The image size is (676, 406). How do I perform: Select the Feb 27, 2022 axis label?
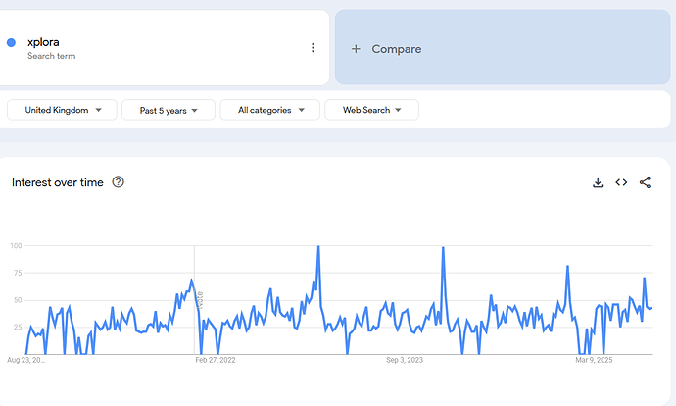pos(216,361)
